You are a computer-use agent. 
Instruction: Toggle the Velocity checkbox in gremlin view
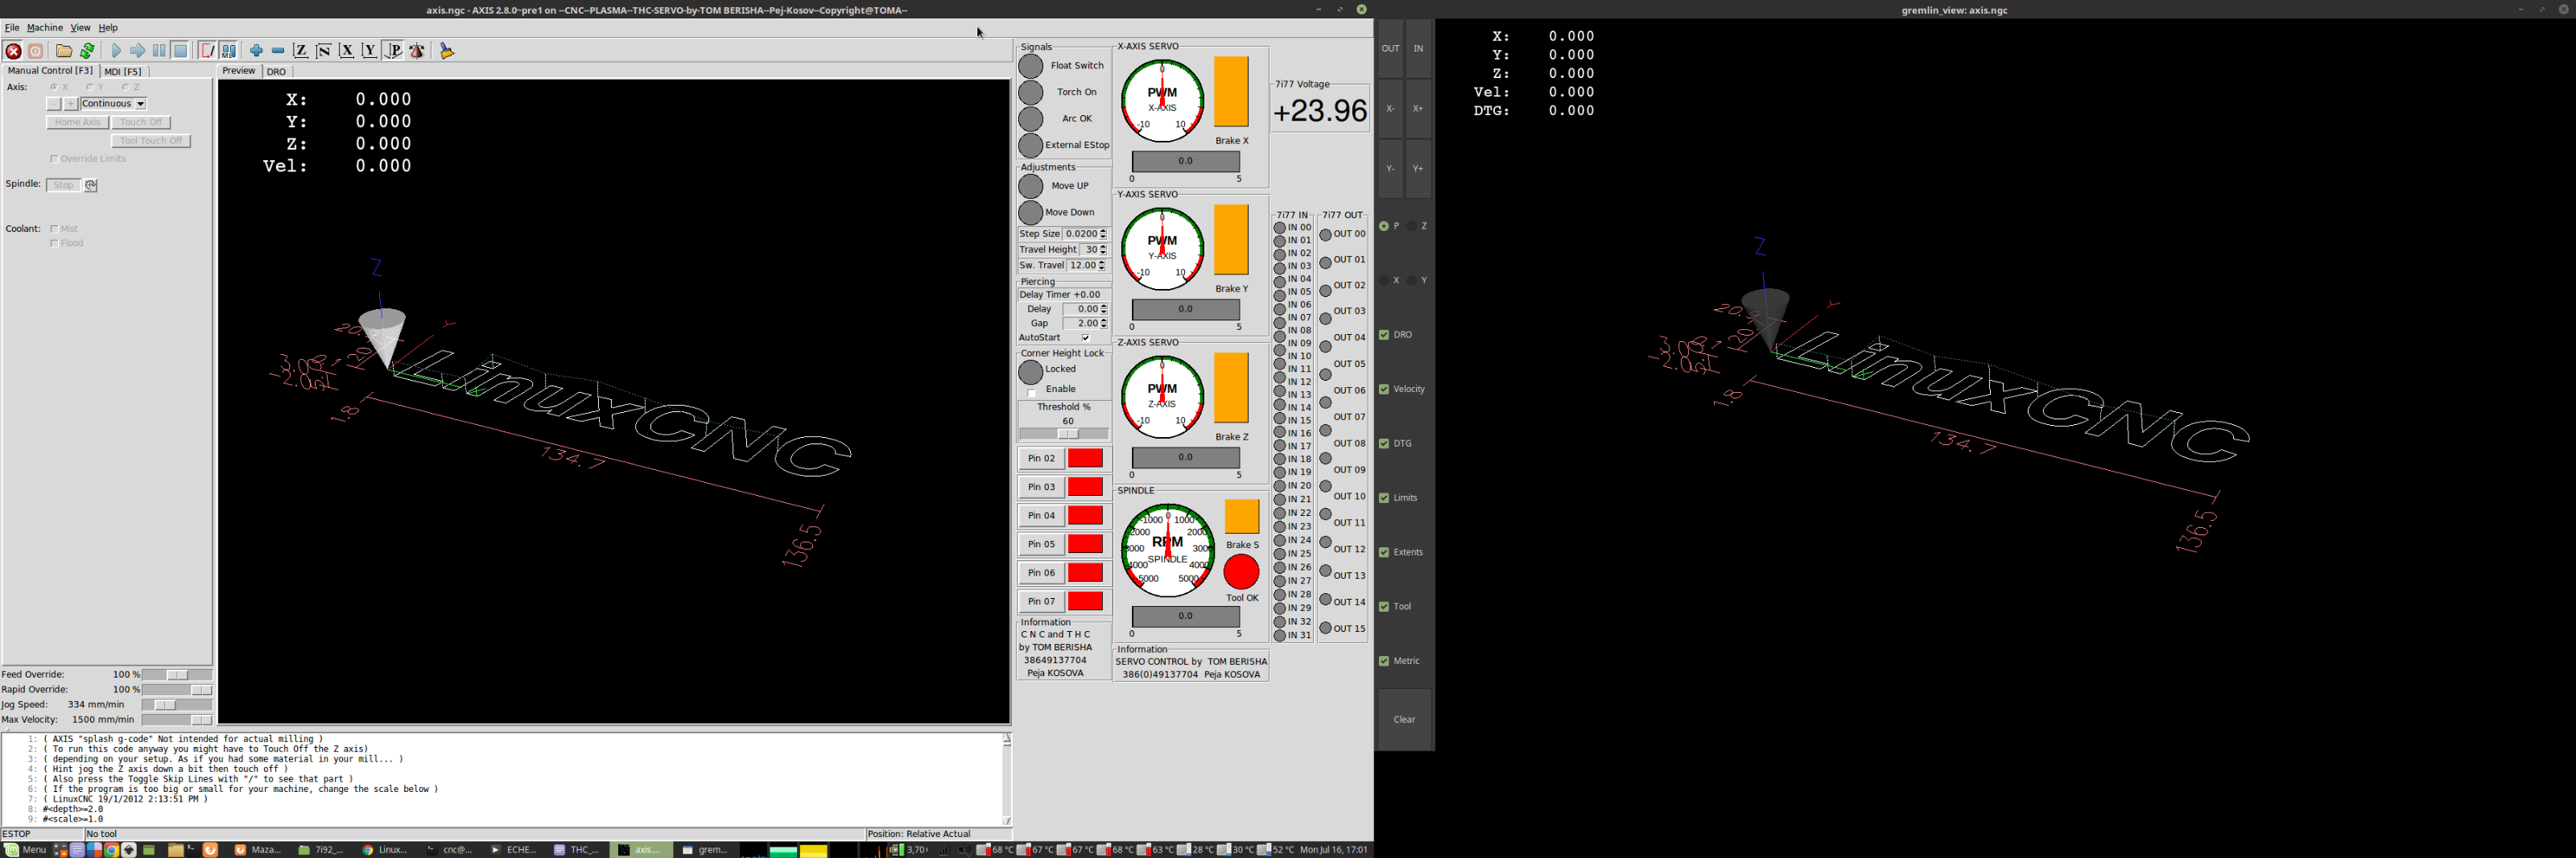click(1384, 389)
